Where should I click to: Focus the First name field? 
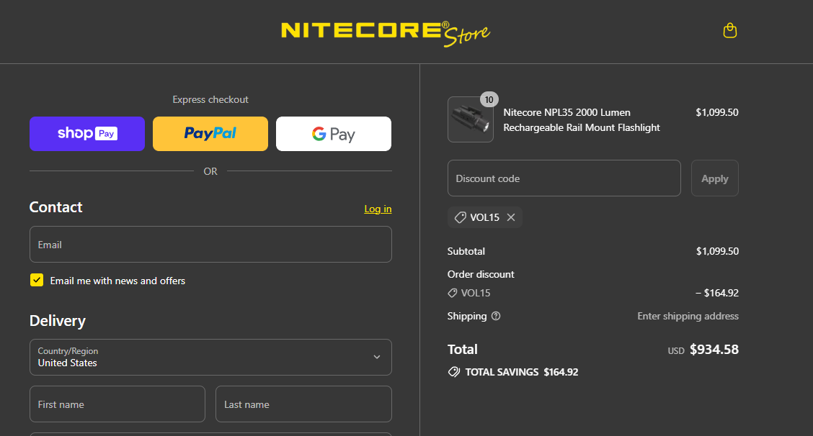(x=117, y=404)
